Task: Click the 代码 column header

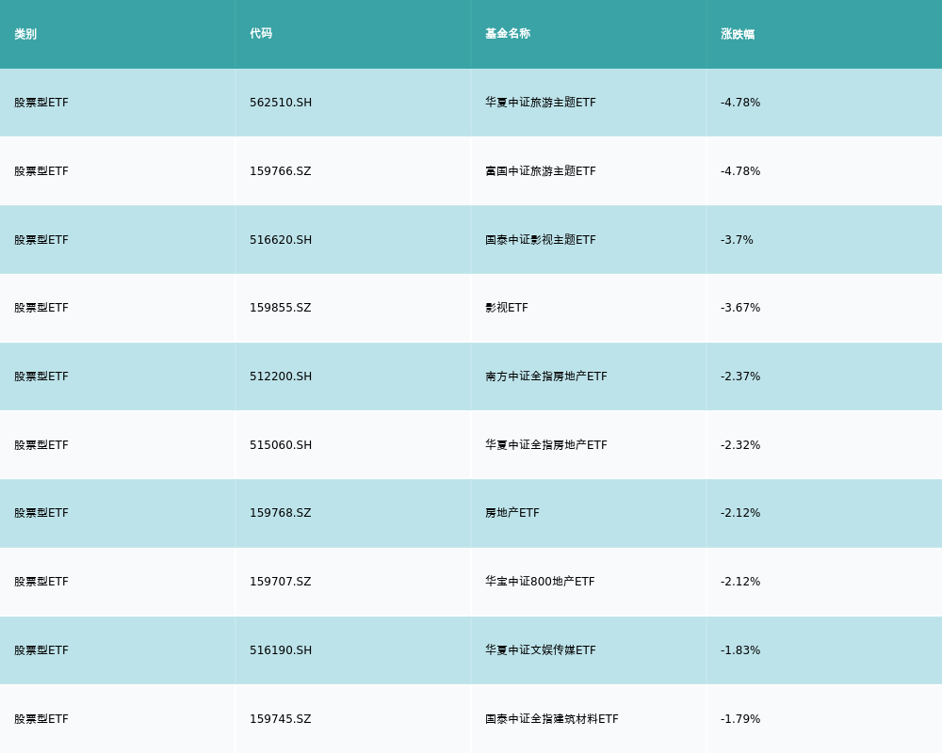Action: click(261, 34)
